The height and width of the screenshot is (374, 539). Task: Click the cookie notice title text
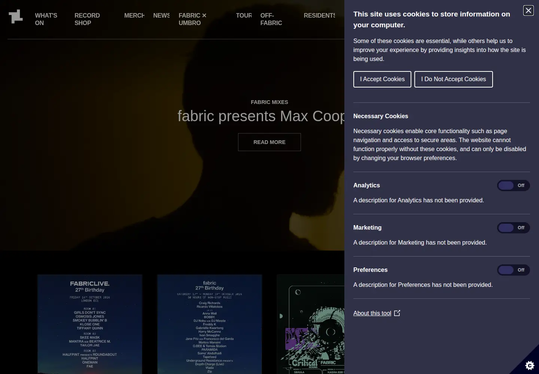[x=432, y=19]
